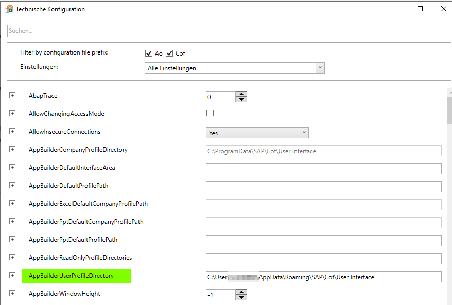Expand the AppBuilderWindowHeight row
The height and width of the screenshot is (305, 452).
point(12,294)
